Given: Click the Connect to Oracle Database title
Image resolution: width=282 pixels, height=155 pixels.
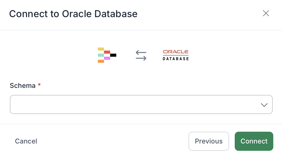Looking at the screenshot, I should tap(73, 14).
